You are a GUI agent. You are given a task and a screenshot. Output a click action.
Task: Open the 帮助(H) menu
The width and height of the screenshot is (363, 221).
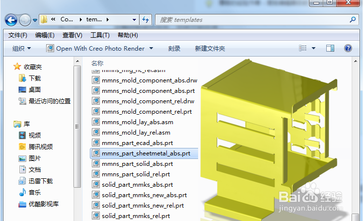(128, 35)
